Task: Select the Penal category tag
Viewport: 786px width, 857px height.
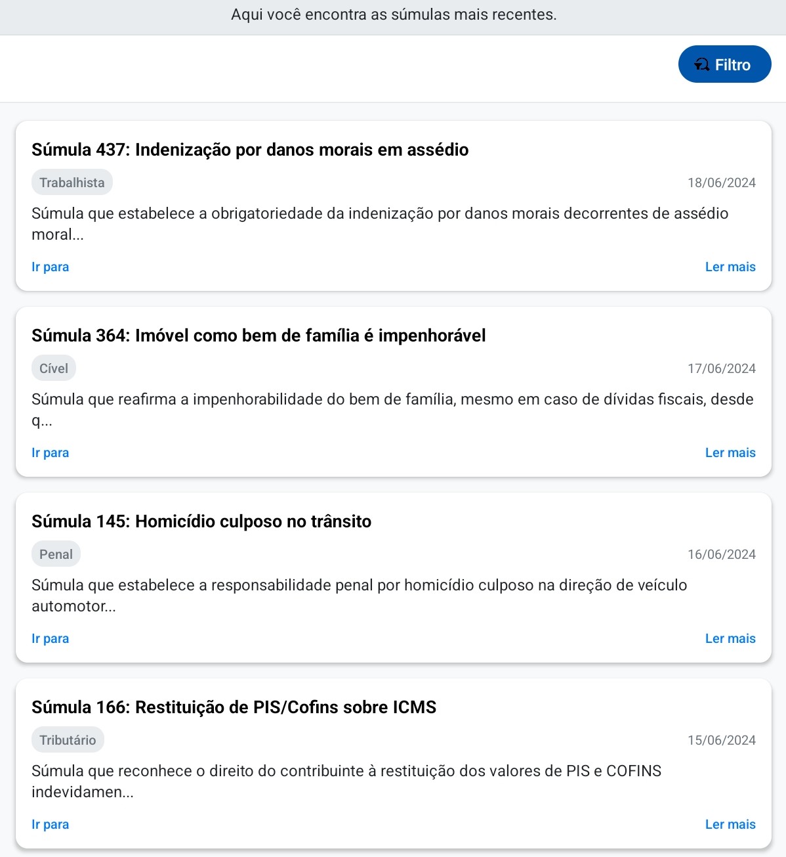Action: coord(56,554)
